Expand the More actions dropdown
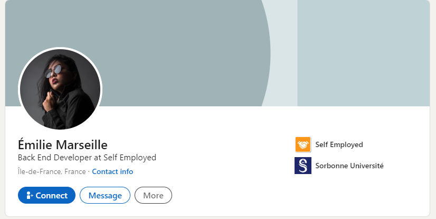This screenshot has height=219, width=436. point(153,195)
